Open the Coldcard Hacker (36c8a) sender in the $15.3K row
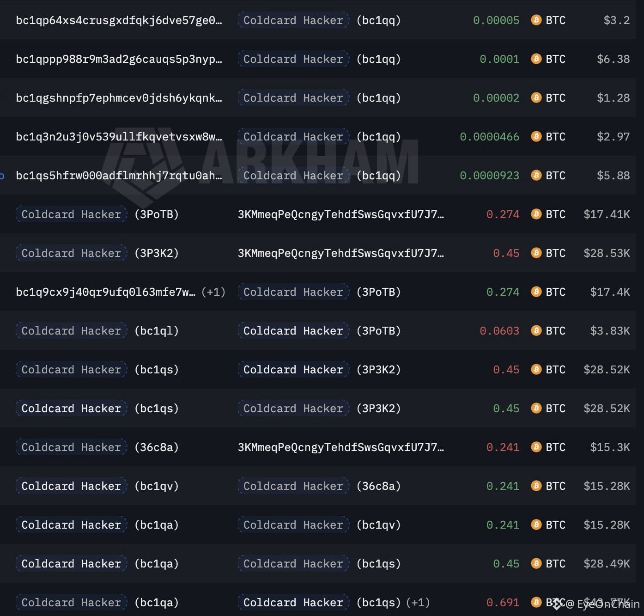 [x=97, y=447]
